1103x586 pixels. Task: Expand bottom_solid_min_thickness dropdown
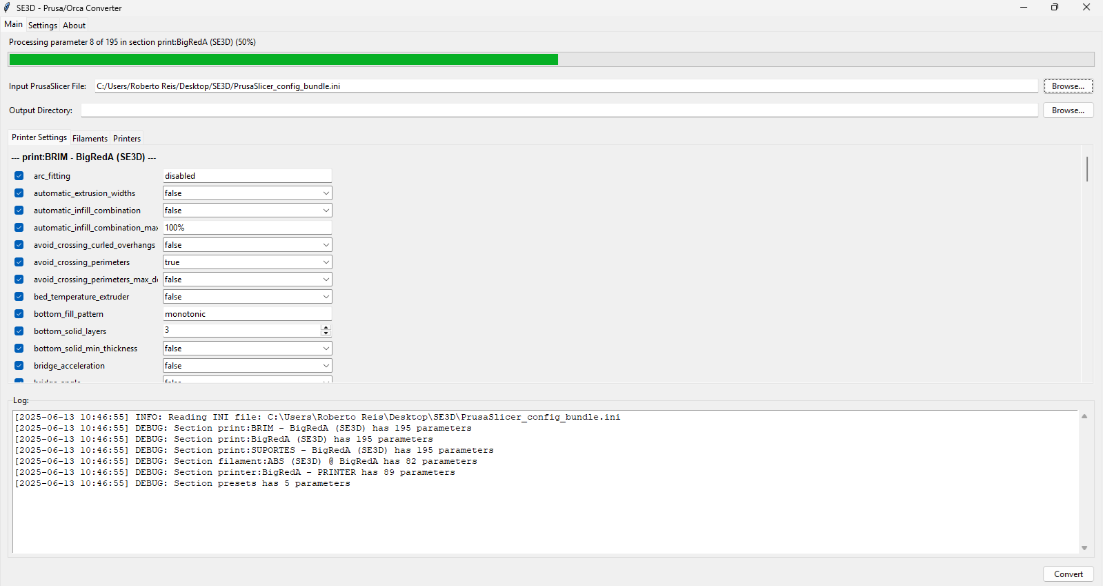(x=247, y=349)
